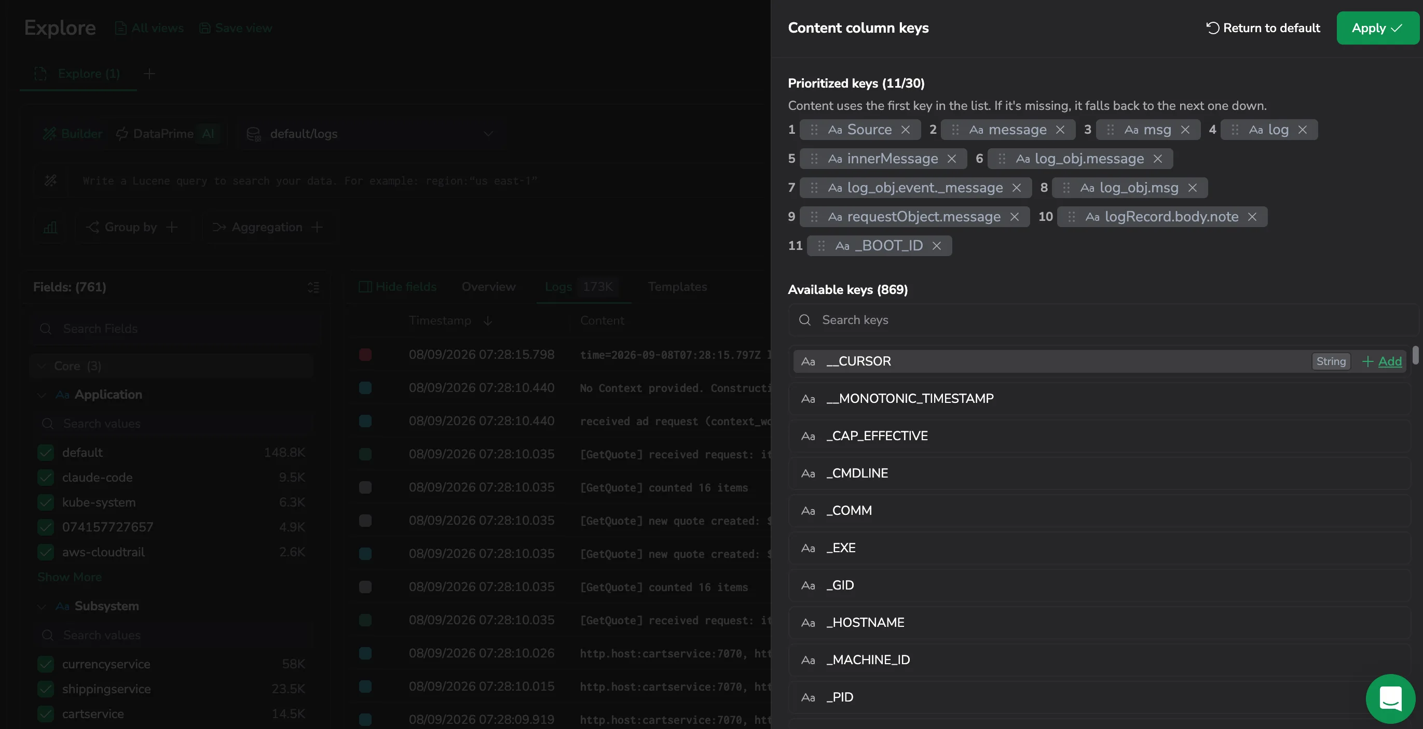Remove the Source key from prioritized keys
The height and width of the screenshot is (729, 1423).
[906, 130]
